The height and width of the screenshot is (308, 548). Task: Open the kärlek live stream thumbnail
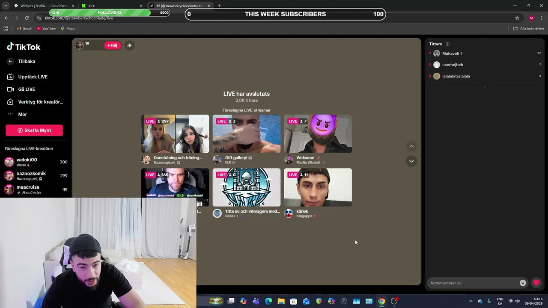tap(318, 187)
